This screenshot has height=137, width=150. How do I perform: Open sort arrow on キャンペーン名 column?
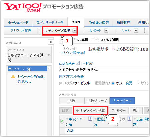tap(67, 119)
